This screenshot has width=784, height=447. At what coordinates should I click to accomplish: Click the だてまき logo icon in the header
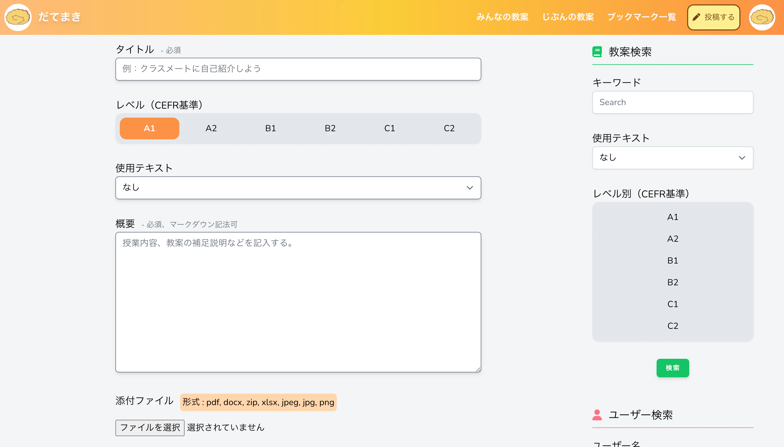(18, 17)
